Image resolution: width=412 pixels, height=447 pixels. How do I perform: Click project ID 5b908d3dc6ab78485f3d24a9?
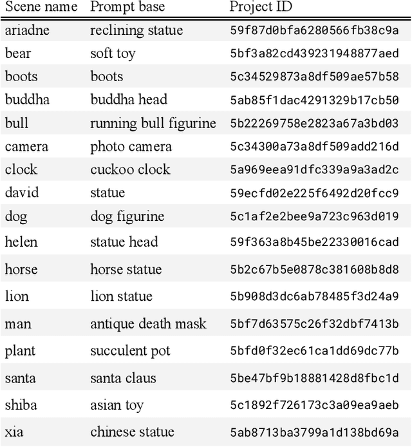[x=314, y=296]
